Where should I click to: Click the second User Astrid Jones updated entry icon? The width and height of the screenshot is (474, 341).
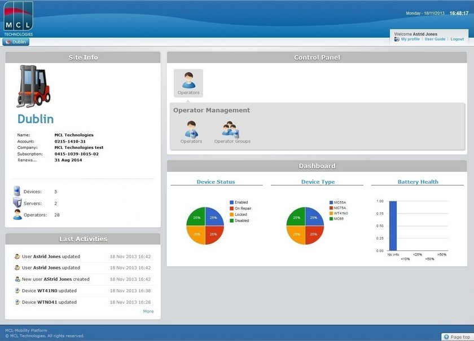[17, 268]
